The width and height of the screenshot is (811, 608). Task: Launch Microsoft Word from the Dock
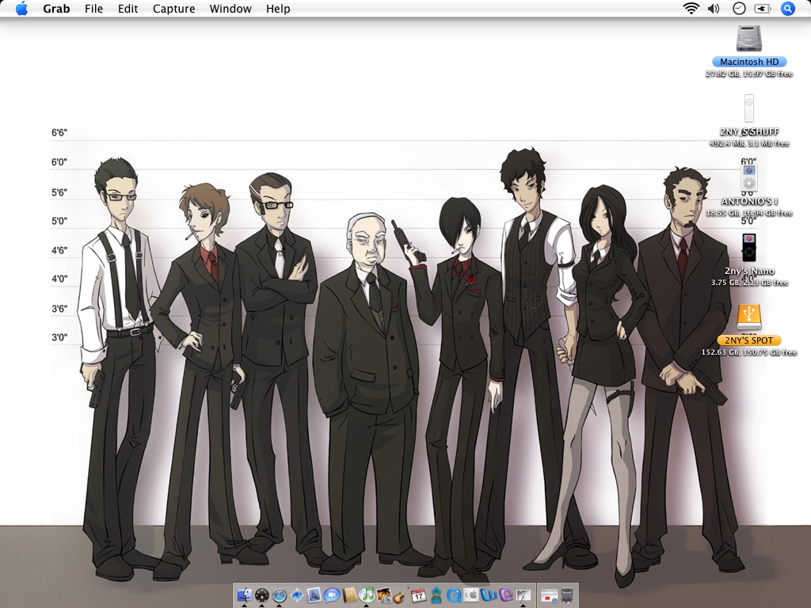click(489, 595)
